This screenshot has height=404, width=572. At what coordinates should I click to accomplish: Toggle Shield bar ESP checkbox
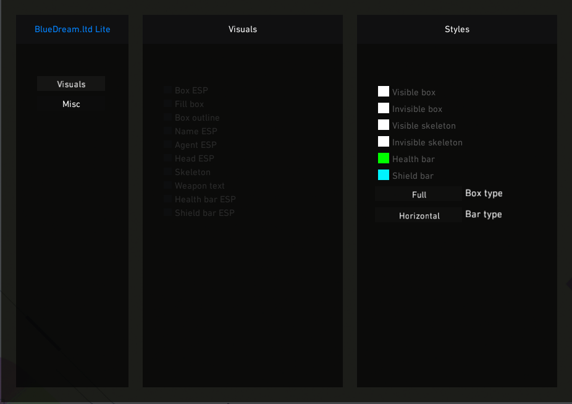[x=167, y=213]
